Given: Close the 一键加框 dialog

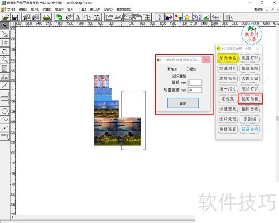Looking at the screenshot, I should pyautogui.click(x=206, y=60).
